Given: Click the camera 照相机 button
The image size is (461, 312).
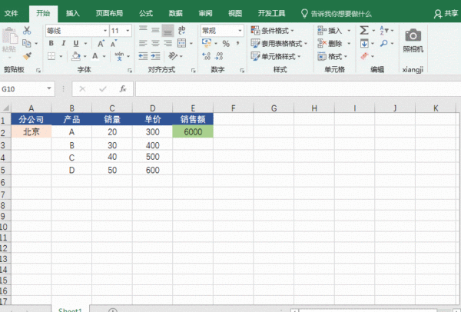Looking at the screenshot, I should coord(413,41).
